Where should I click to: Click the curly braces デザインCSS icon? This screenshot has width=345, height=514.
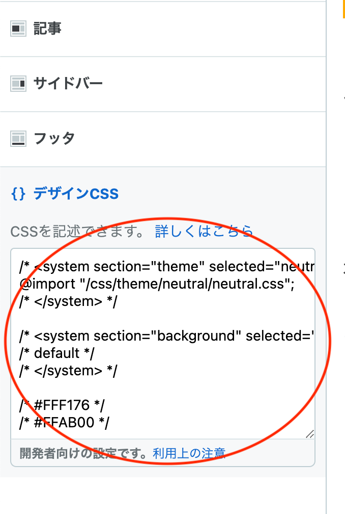click(18, 194)
